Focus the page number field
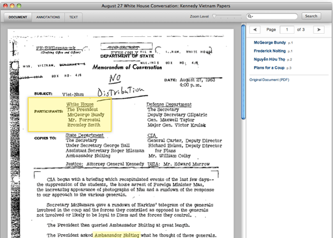The width and height of the screenshot is (333, 238). pos(287,30)
